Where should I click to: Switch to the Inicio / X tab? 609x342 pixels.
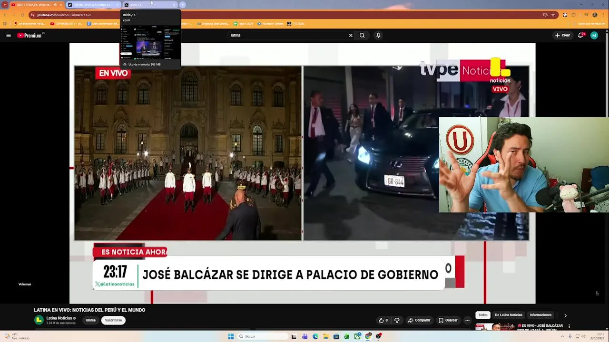[x=150, y=5]
